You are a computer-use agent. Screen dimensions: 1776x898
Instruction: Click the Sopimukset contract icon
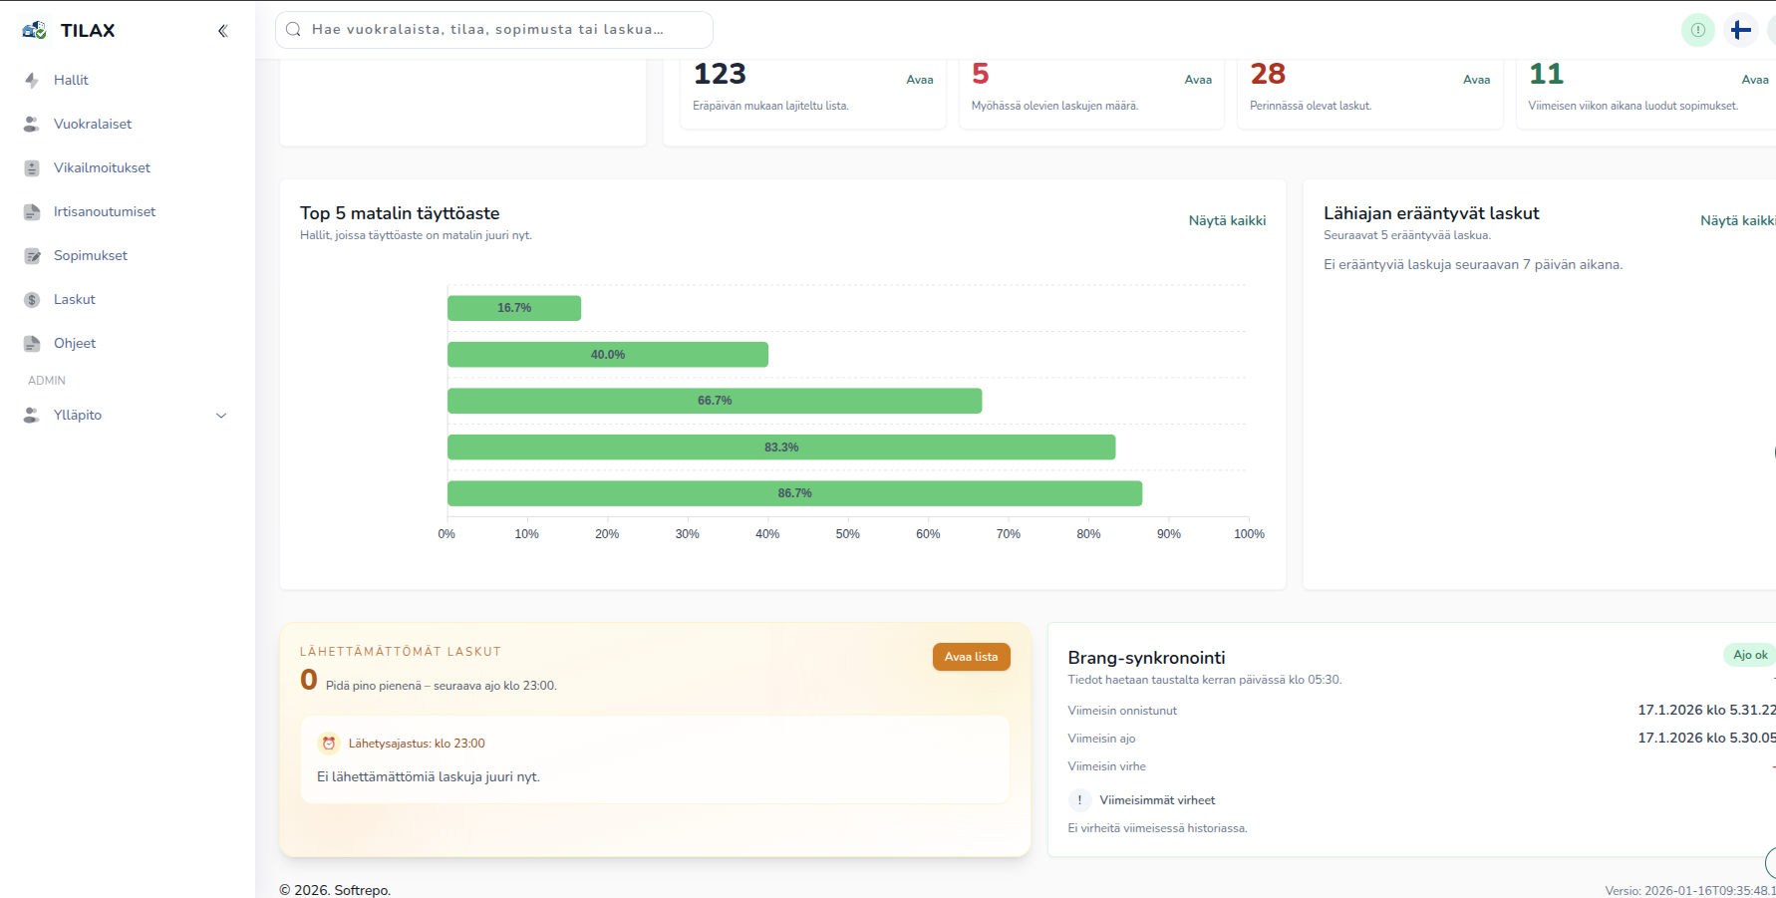click(x=32, y=255)
